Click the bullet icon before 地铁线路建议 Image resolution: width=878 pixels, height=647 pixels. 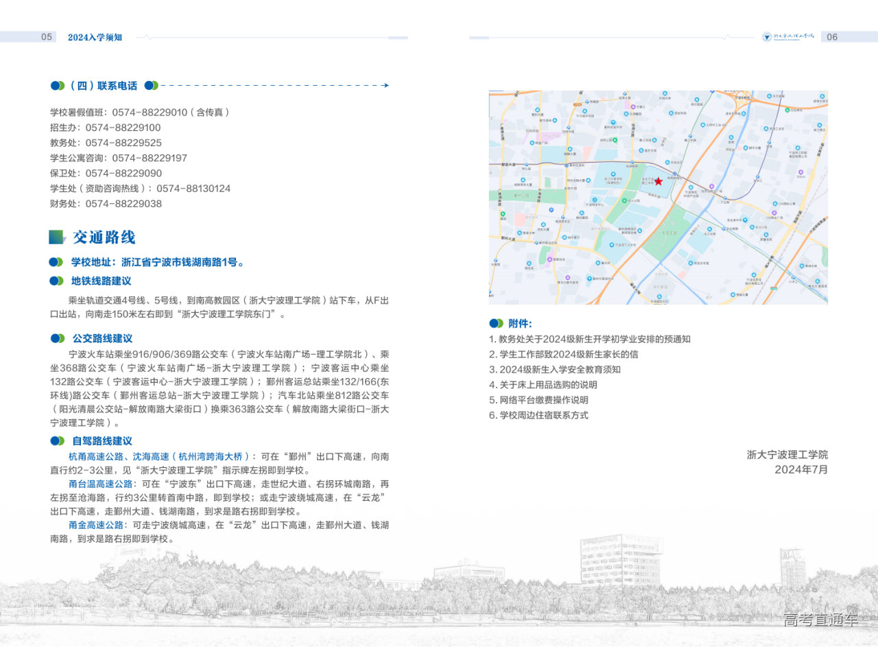(x=56, y=281)
